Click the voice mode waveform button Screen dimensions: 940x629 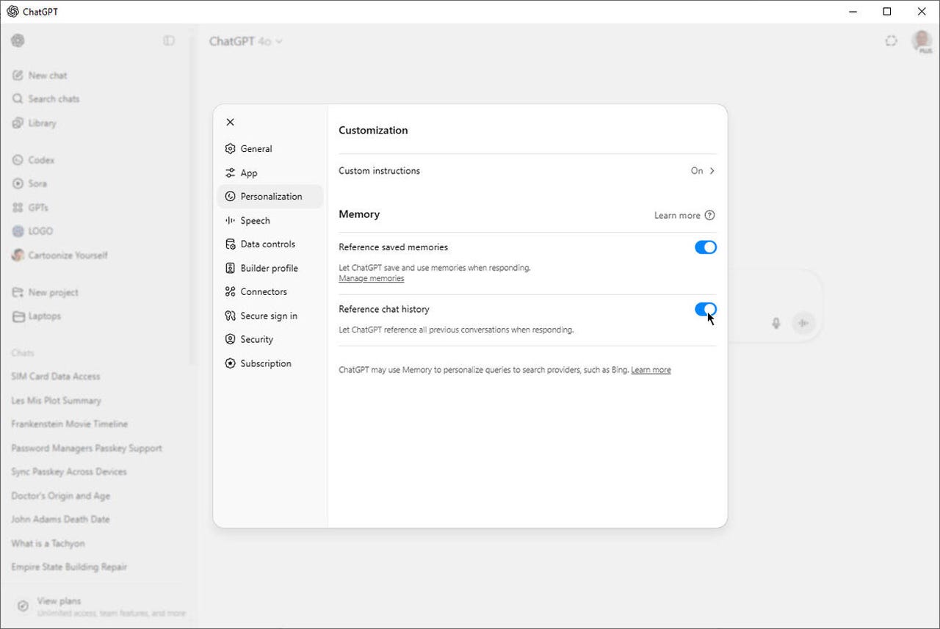coord(804,323)
